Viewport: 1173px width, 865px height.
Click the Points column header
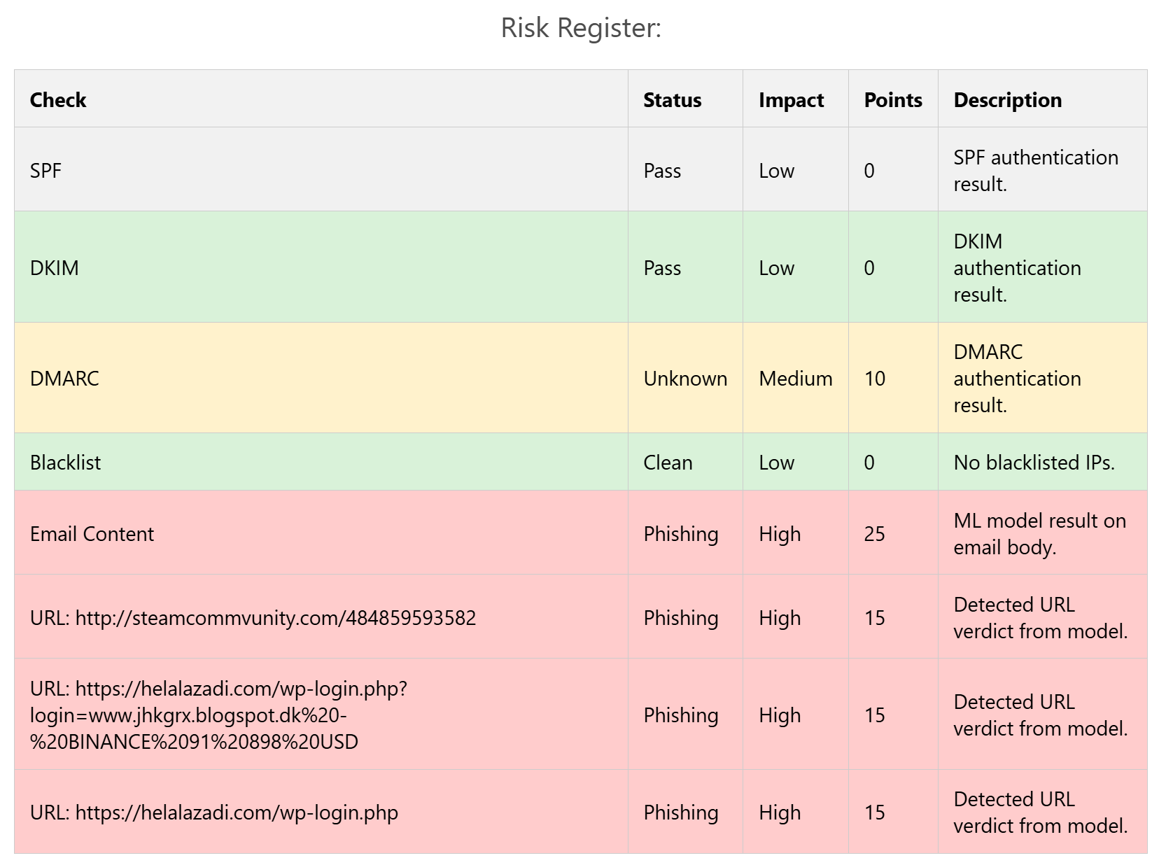(x=892, y=100)
